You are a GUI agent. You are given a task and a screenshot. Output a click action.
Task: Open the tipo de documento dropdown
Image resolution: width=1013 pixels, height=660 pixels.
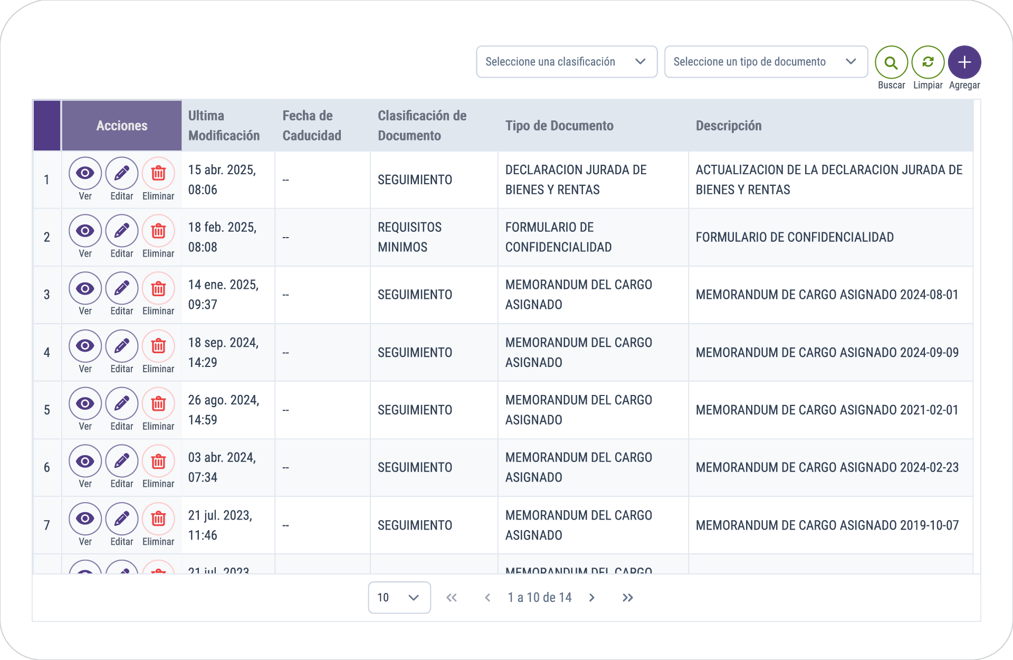pos(766,62)
